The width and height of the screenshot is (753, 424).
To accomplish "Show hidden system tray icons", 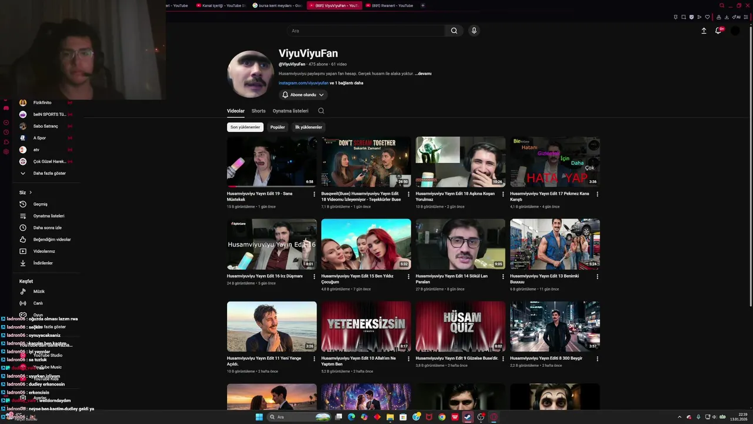I will 679,417.
